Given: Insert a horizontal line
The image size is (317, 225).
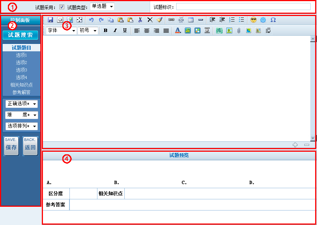Looking at the screenshot, I should [201, 20].
